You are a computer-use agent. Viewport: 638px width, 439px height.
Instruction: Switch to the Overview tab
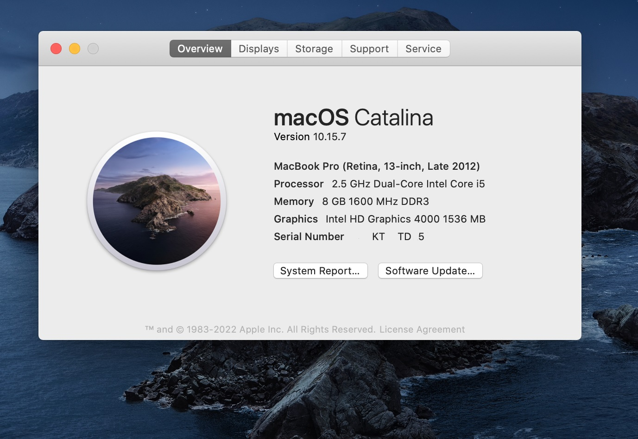(200, 49)
